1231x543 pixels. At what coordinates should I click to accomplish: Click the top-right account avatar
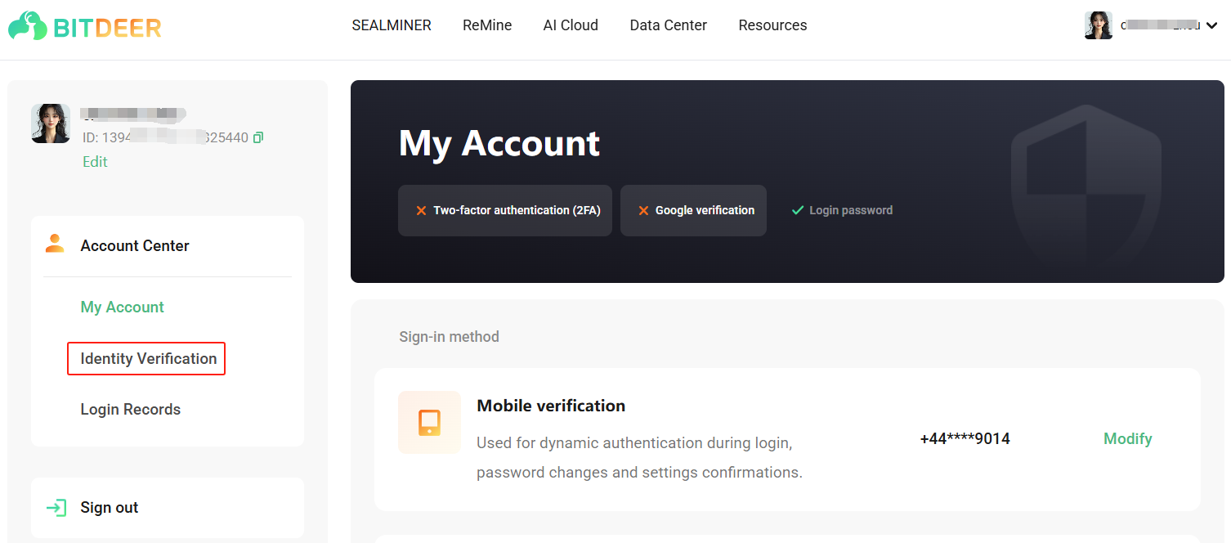[x=1099, y=25]
